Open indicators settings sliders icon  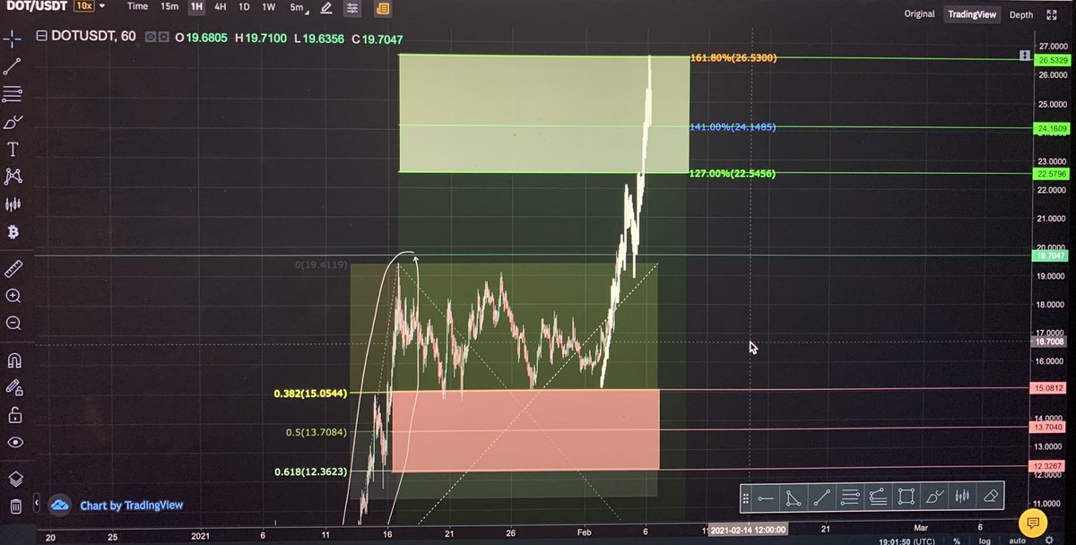(352, 9)
